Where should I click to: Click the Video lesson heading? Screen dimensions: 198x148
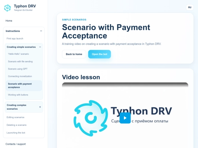click(x=81, y=77)
